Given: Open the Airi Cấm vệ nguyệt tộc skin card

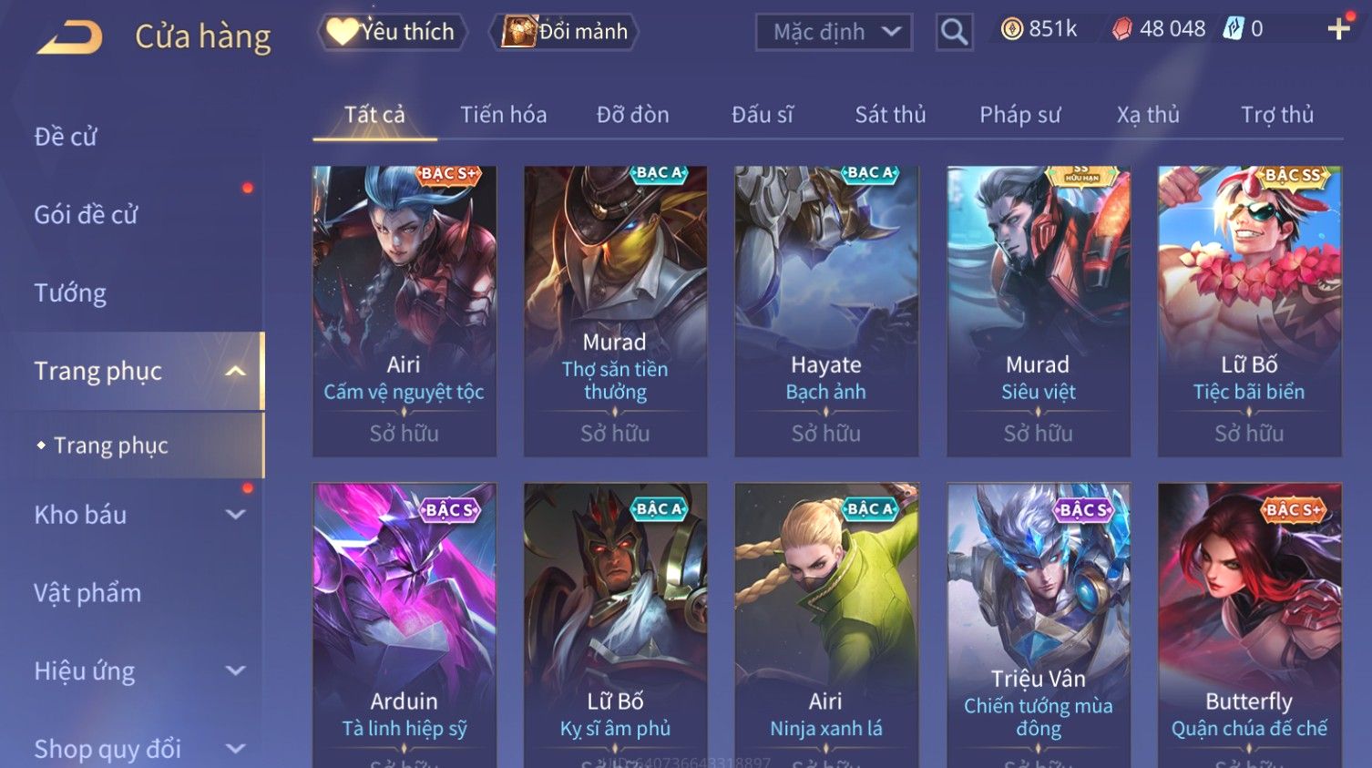Looking at the screenshot, I should [x=404, y=311].
